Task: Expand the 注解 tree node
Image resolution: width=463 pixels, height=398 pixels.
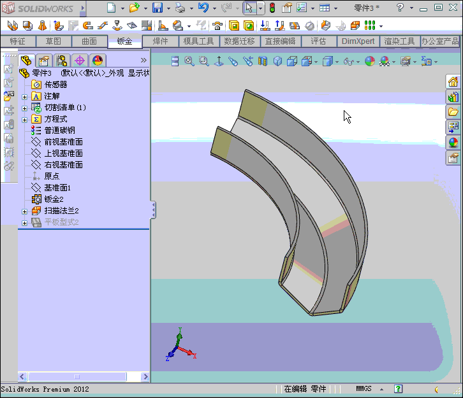Action: [24, 97]
